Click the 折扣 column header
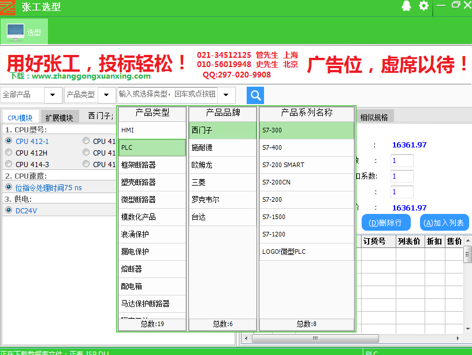 [434, 241]
